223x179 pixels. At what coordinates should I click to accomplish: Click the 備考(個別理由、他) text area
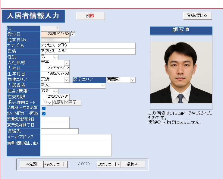click(x=76, y=148)
